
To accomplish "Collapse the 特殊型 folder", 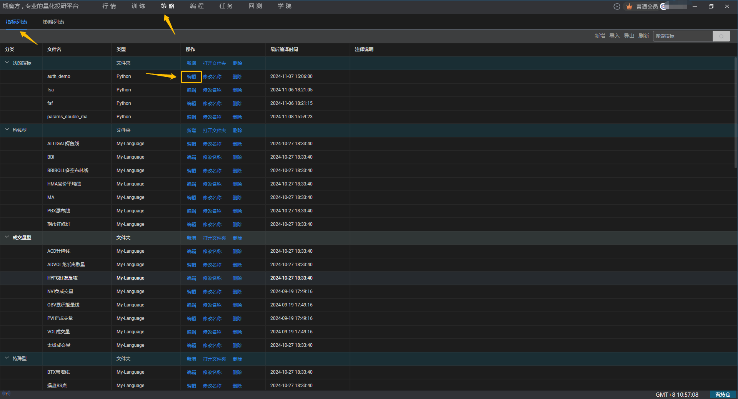I will pyautogui.click(x=7, y=358).
